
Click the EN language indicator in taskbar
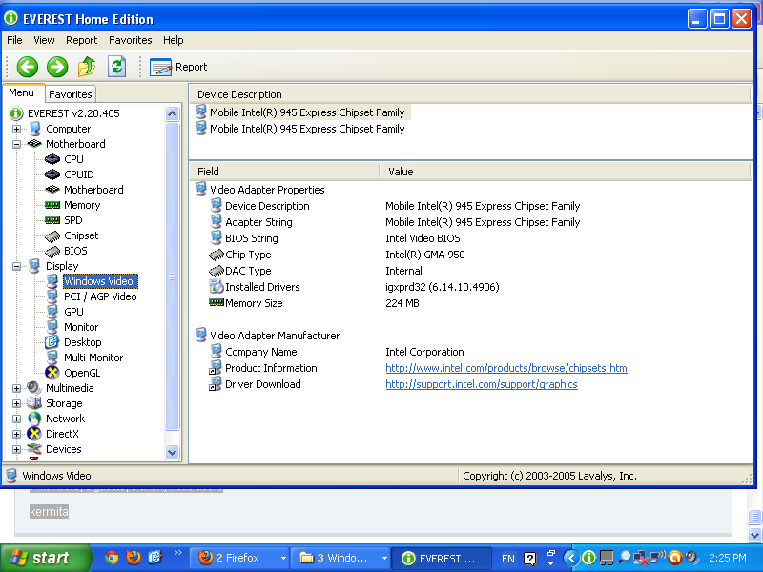coord(508,559)
